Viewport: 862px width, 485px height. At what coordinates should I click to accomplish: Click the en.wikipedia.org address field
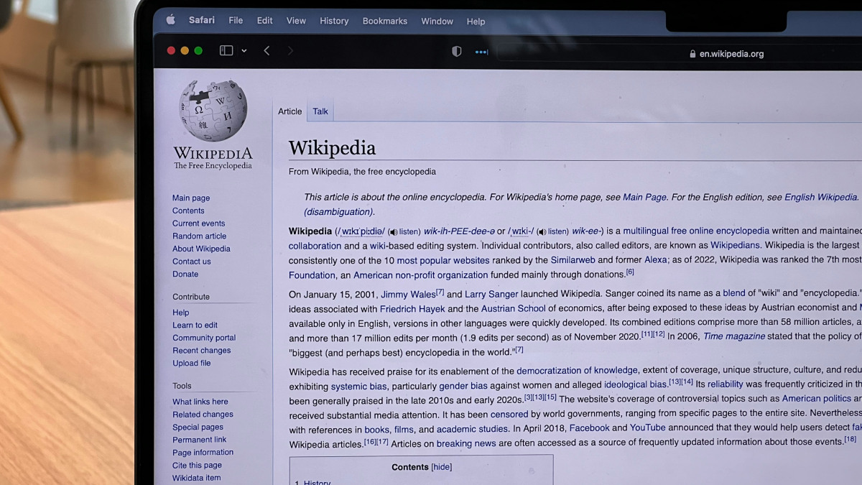tap(731, 54)
